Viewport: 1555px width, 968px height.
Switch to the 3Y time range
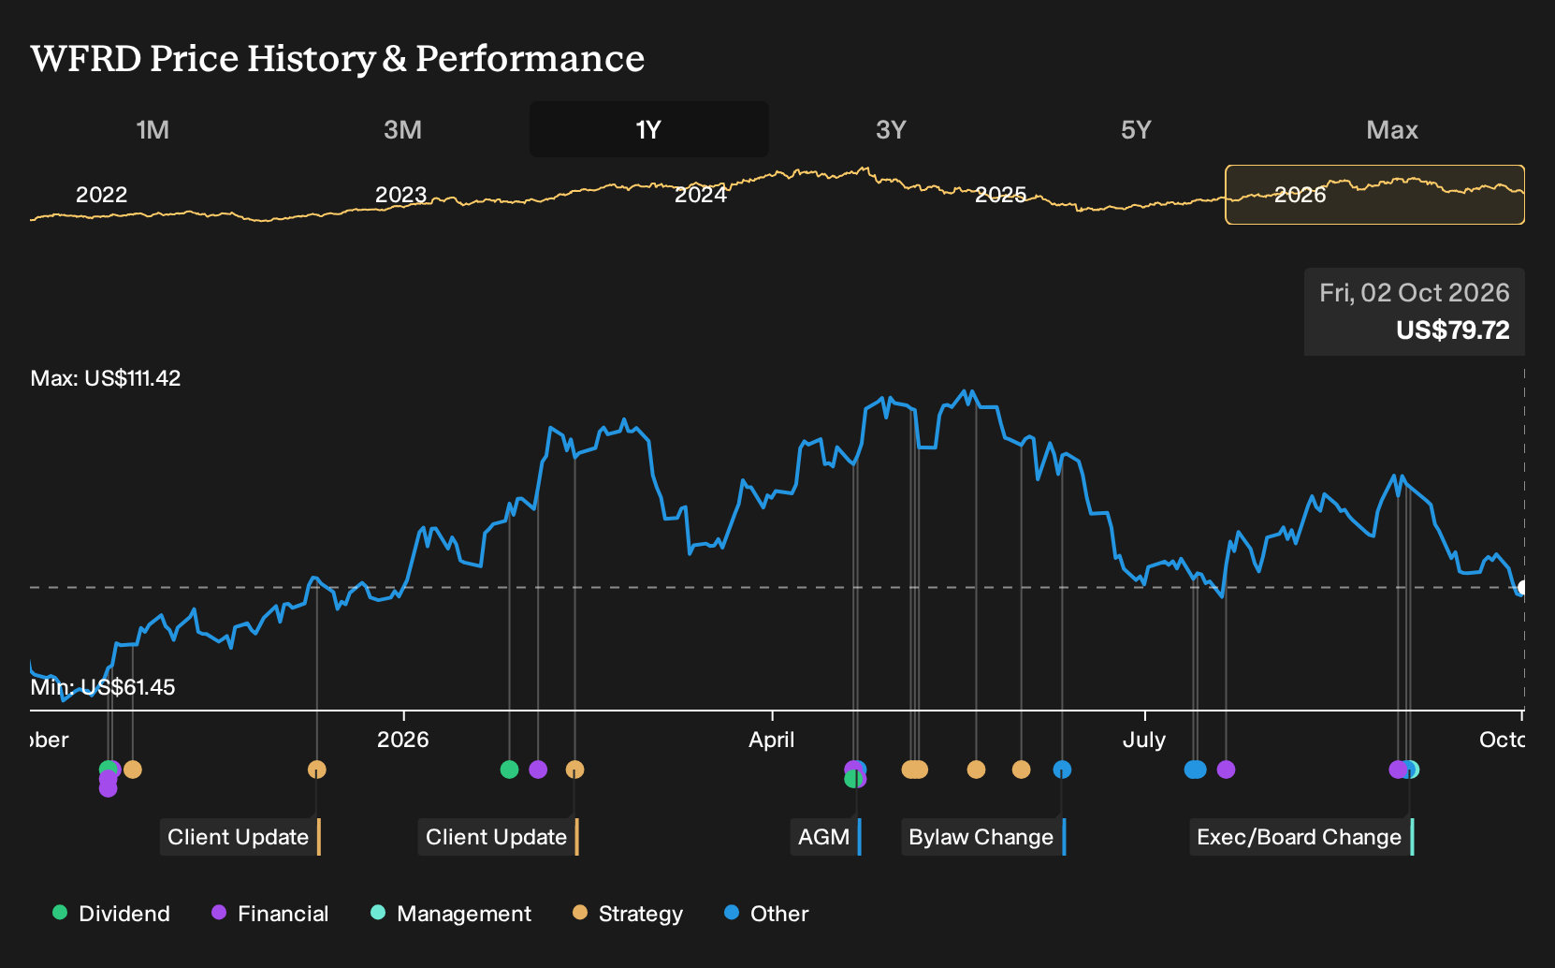tap(891, 129)
